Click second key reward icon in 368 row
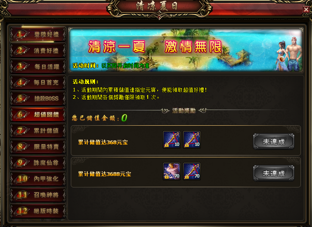The width and height of the screenshot is (312, 227). (x=192, y=140)
